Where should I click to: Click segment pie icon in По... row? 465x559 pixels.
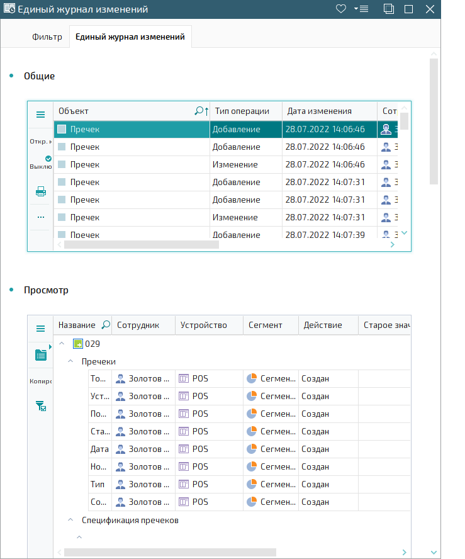click(x=252, y=414)
